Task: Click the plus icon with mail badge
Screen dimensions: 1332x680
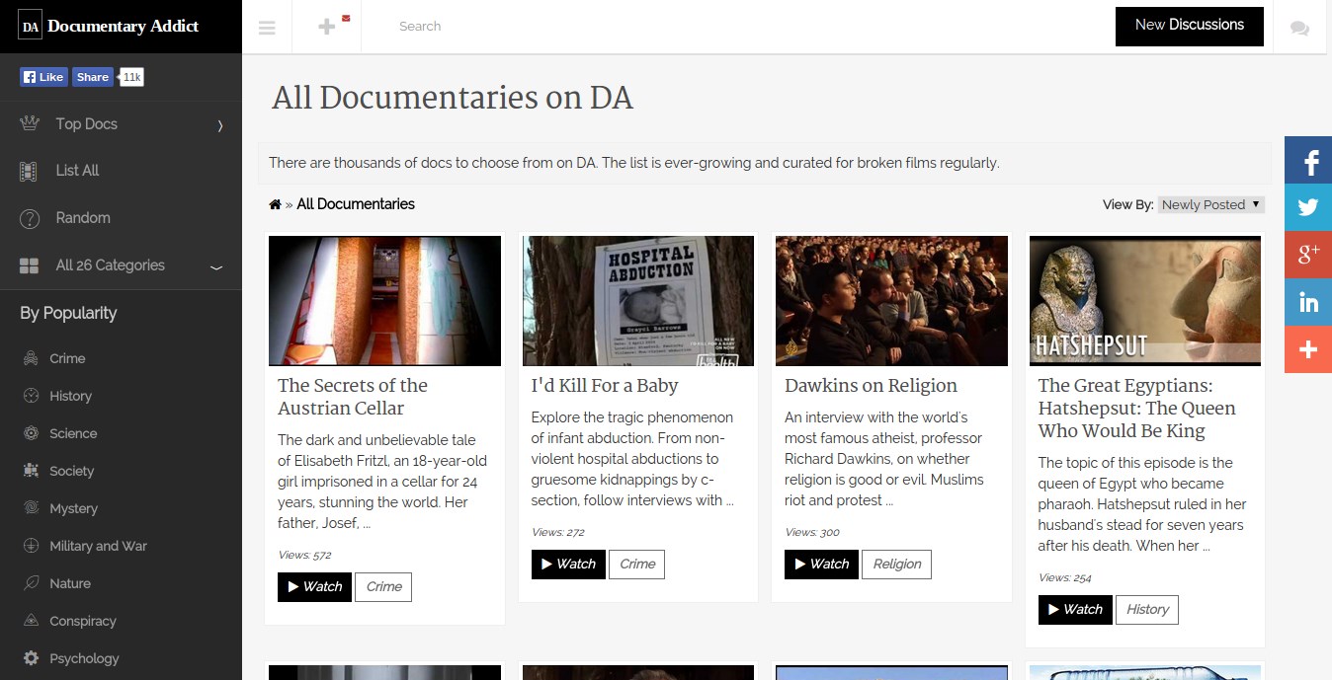Action: pyautogui.click(x=327, y=27)
